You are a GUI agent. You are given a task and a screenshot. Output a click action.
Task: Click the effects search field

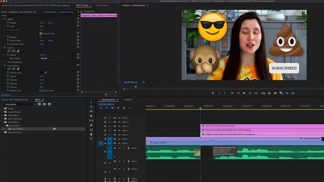19,105
